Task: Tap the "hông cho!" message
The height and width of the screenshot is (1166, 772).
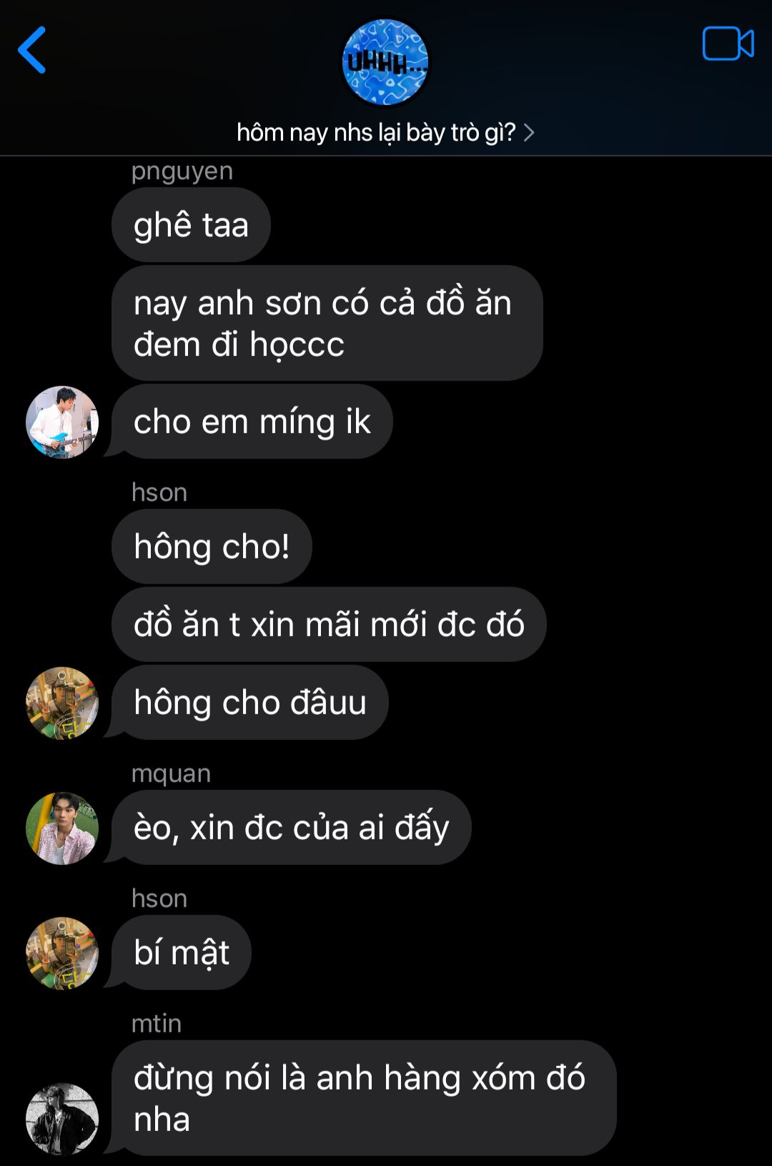Action: [212, 546]
